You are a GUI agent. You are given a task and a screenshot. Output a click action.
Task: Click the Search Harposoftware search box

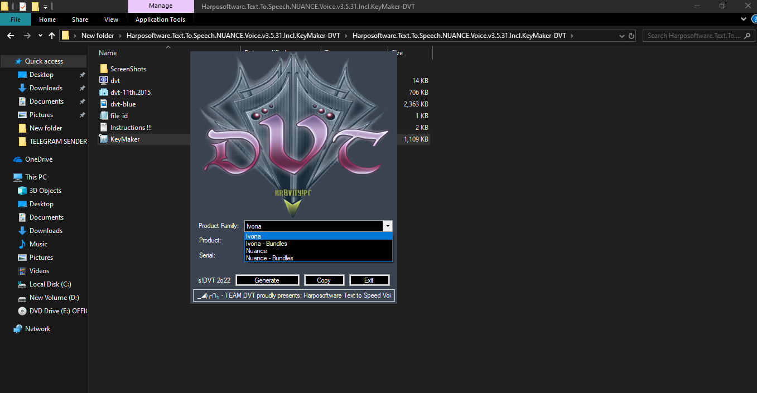(698, 36)
